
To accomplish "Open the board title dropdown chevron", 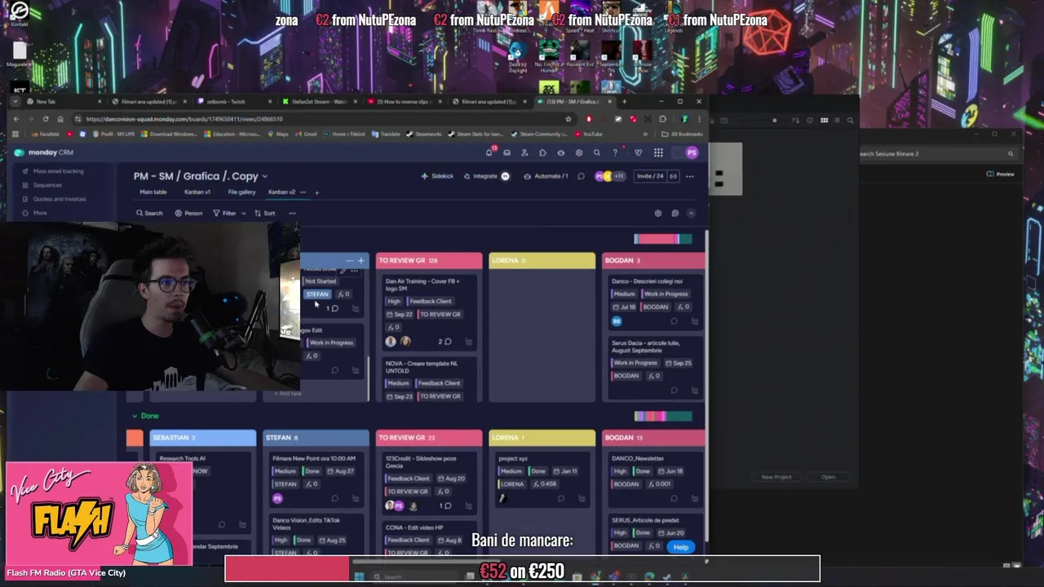I will (264, 176).
